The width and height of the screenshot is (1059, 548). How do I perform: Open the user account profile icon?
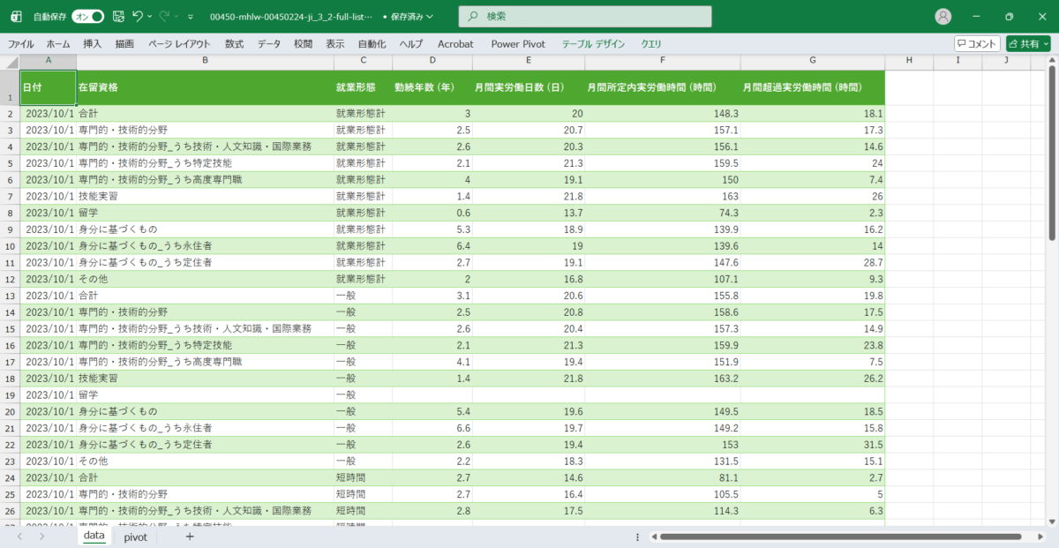click(943, 16)
